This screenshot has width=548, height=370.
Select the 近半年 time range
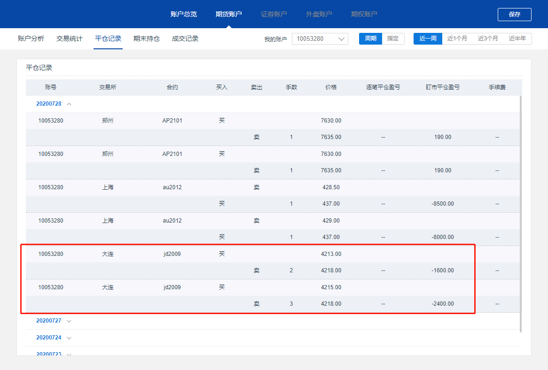517,39
